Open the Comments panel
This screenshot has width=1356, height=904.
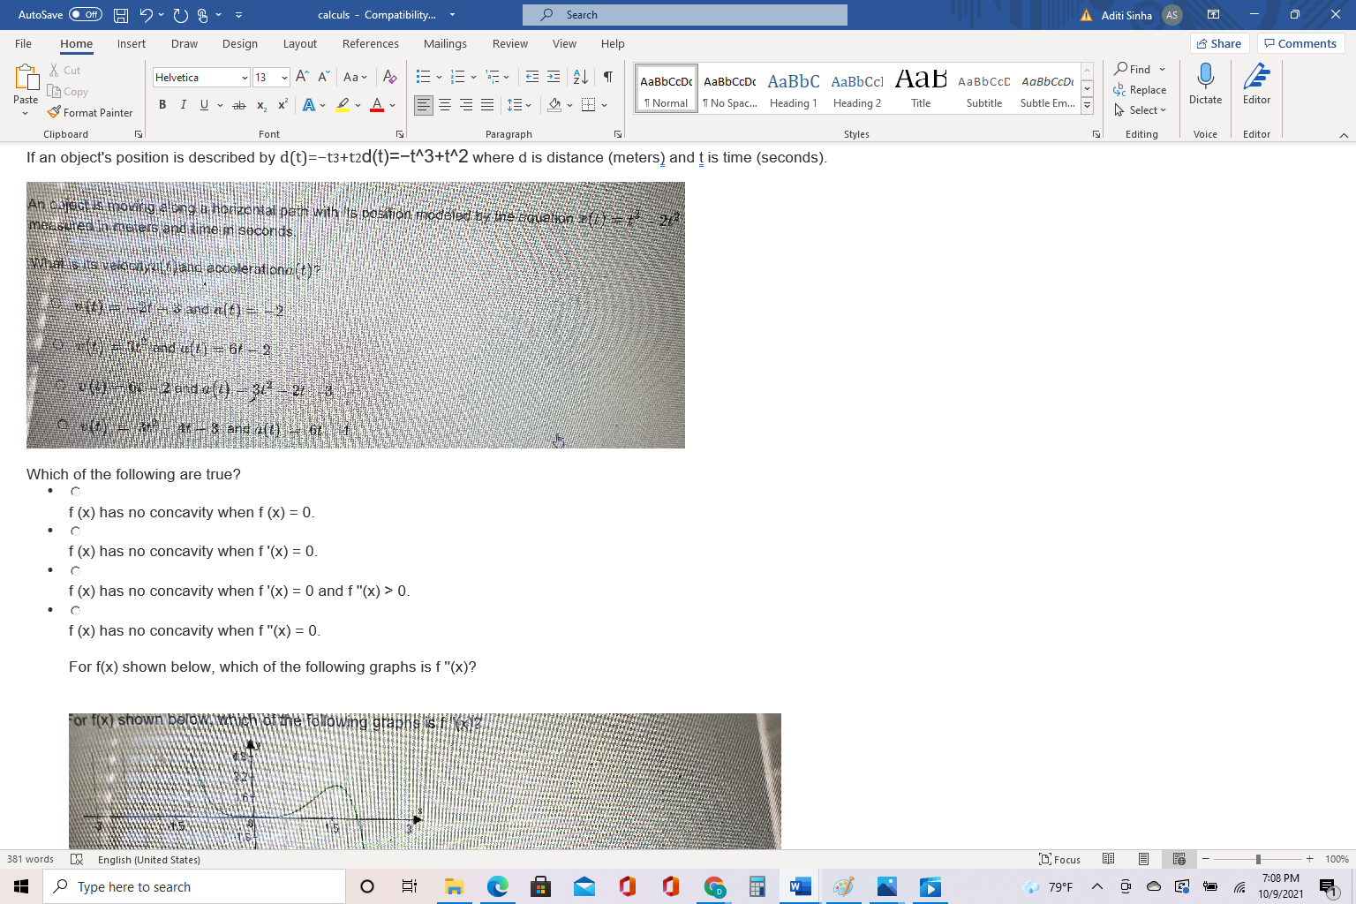(1300, 43)
